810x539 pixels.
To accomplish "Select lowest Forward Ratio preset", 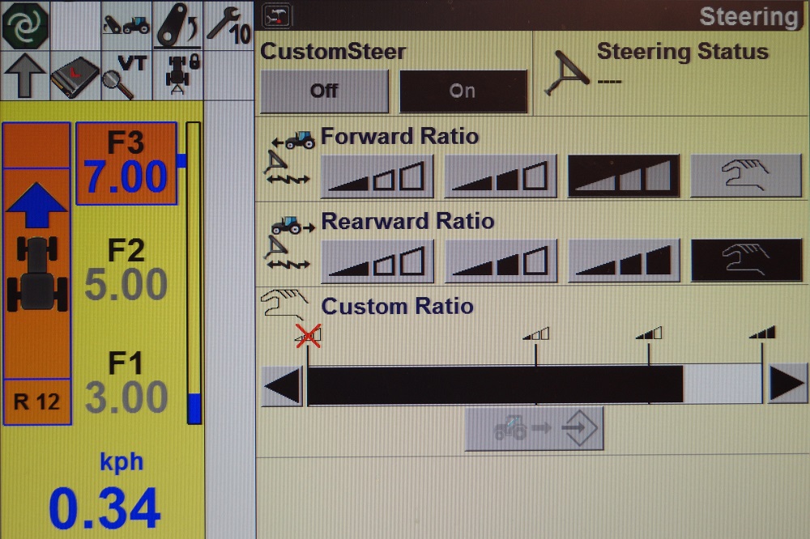I will [x=377, y=176].
